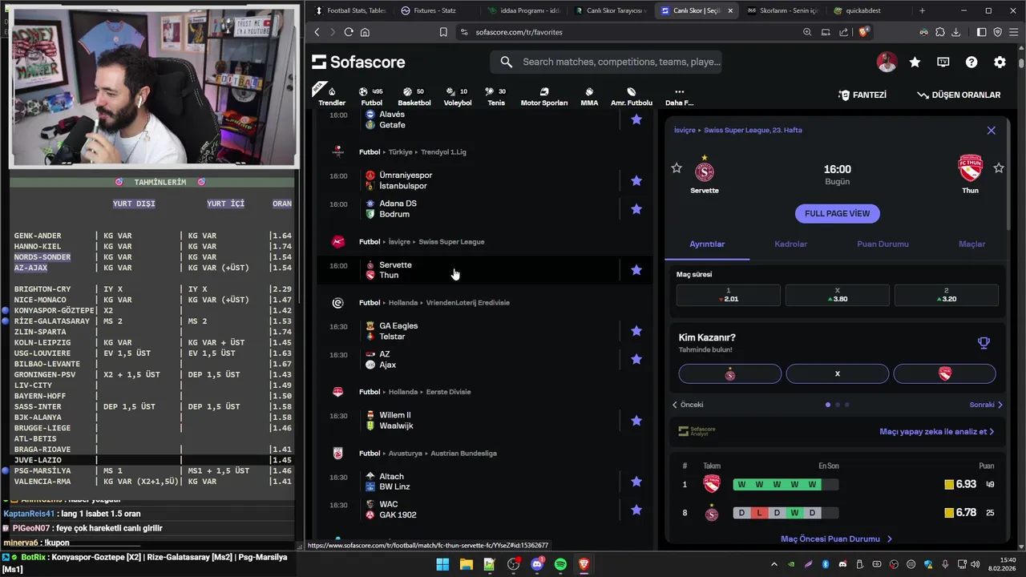Open the user profile avatar
This screenshot has height=577, width=1026.
(887, 62)
